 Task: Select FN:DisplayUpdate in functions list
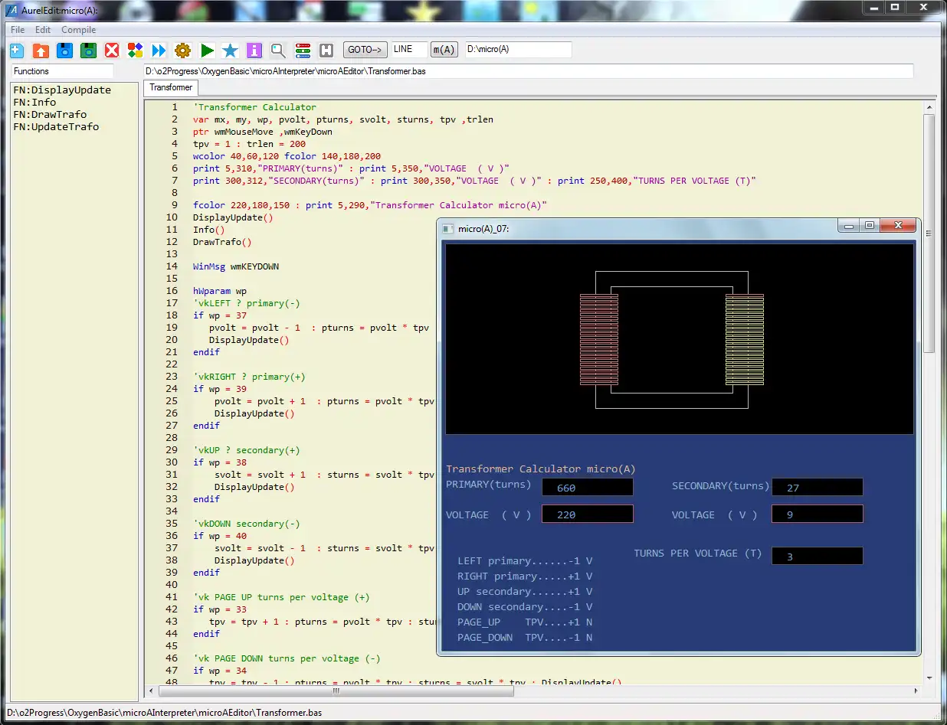click(x=62, y=90)
